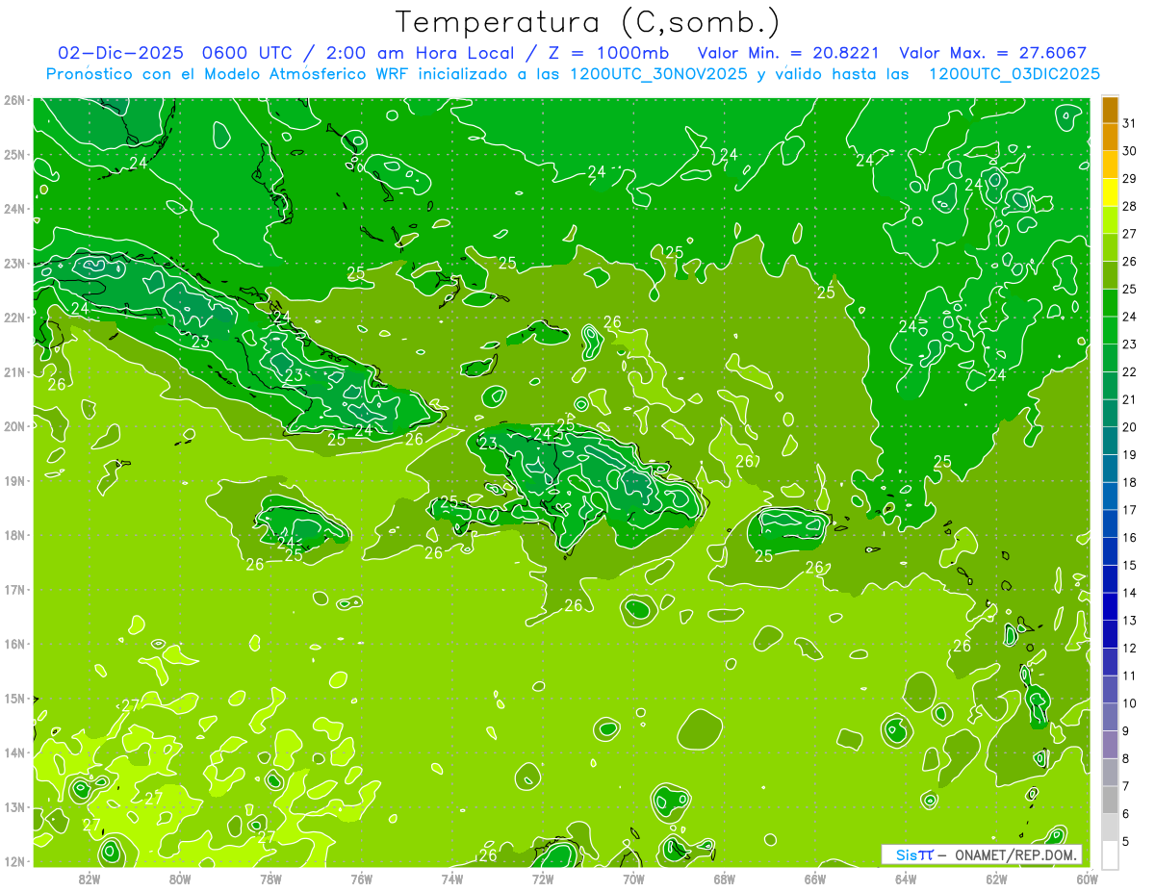The image size is (1155, 892).
Task: Click the 26N latitude axis label
Action: click(13, 100)
